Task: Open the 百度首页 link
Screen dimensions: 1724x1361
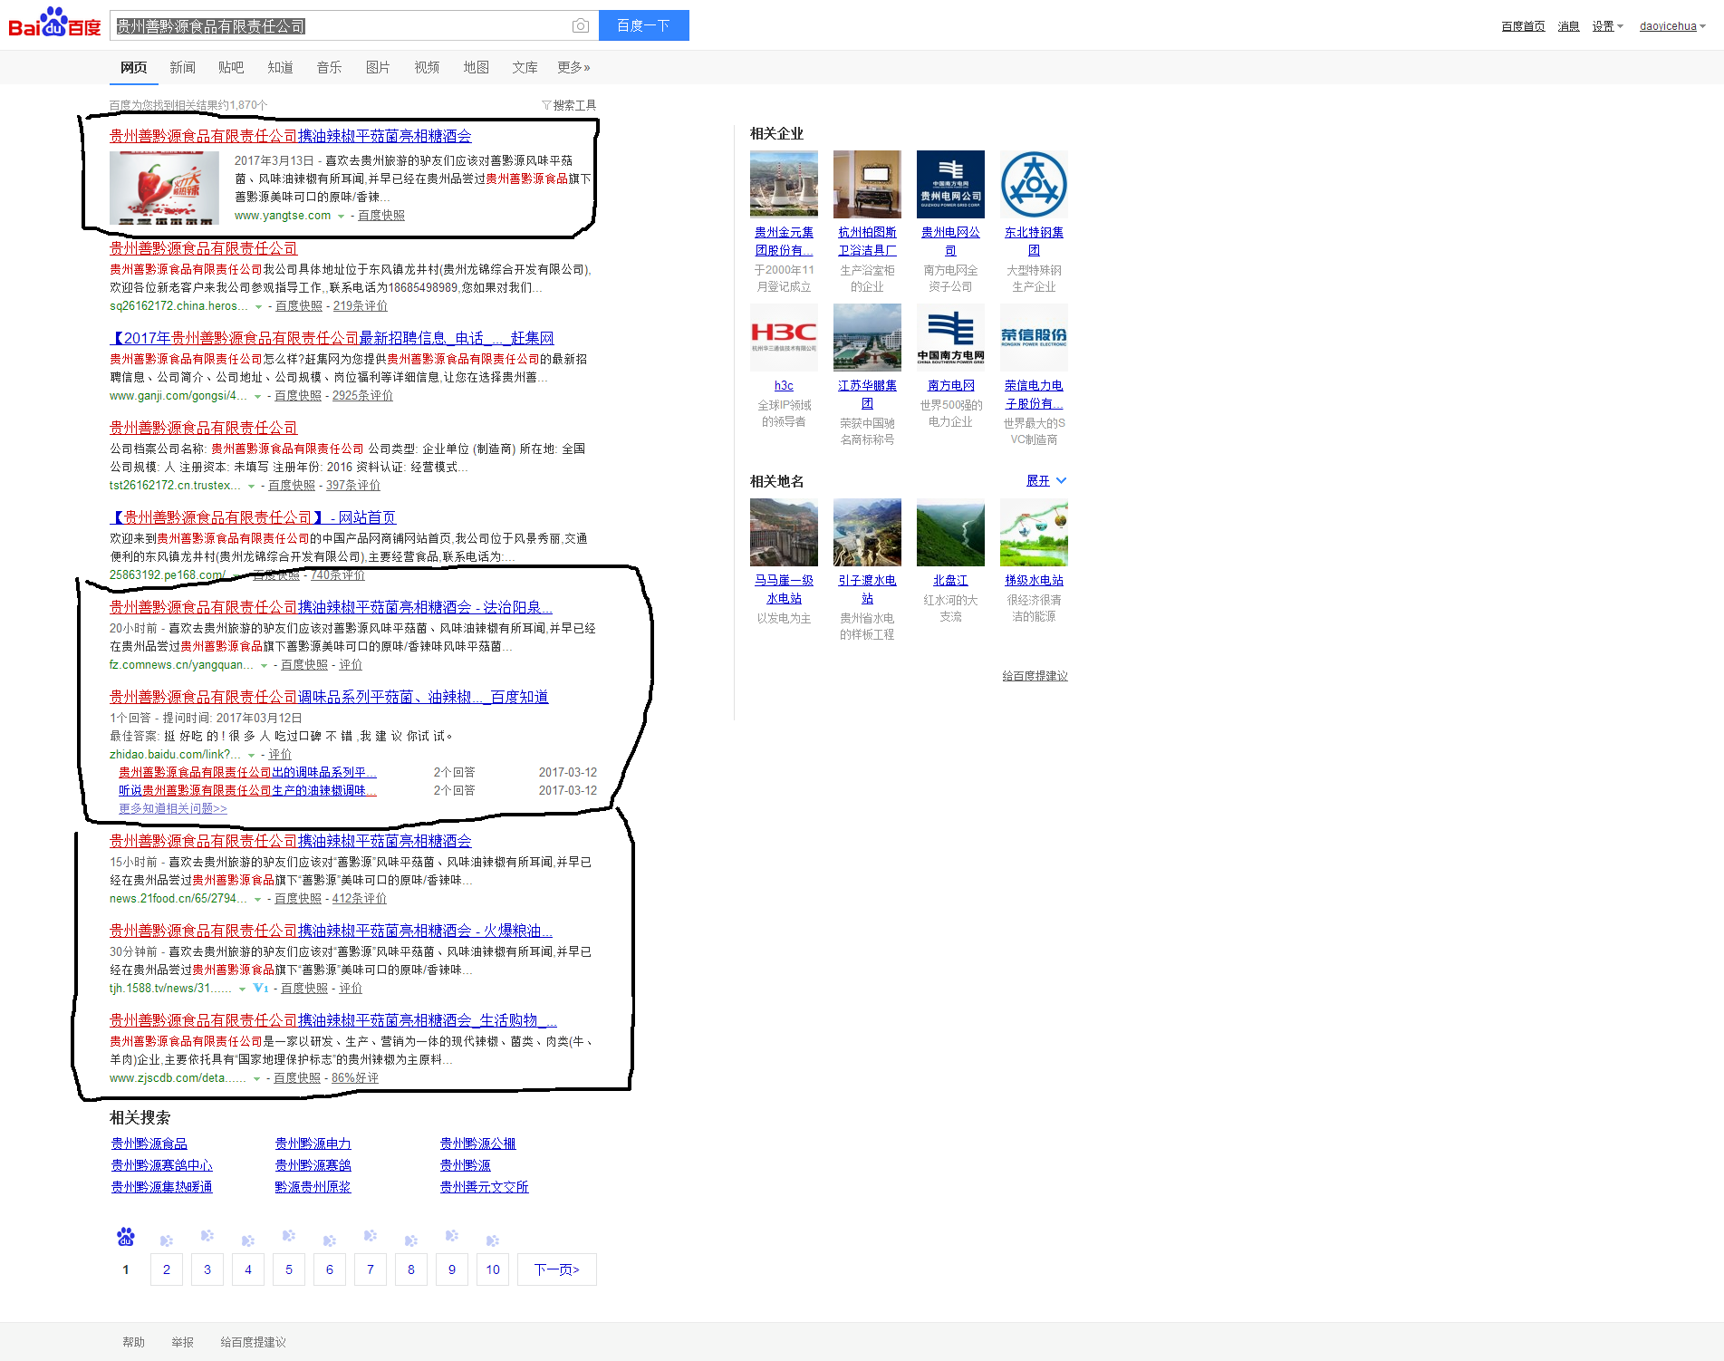Action: [1523, 26]
